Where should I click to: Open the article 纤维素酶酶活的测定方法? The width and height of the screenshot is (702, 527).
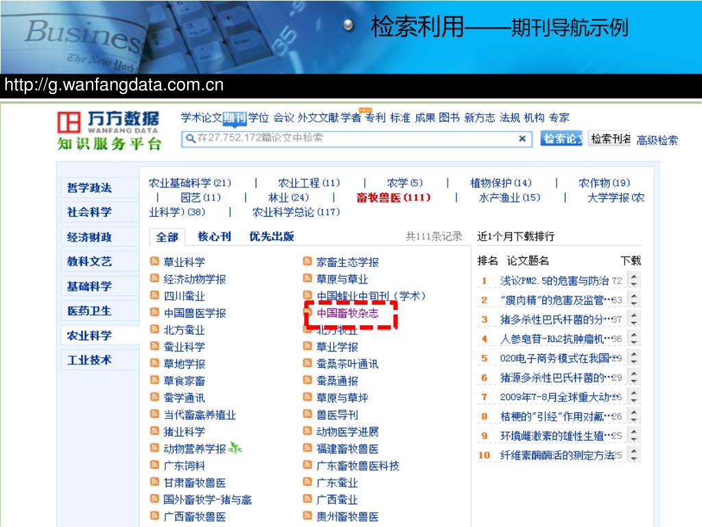click(557, 455)
